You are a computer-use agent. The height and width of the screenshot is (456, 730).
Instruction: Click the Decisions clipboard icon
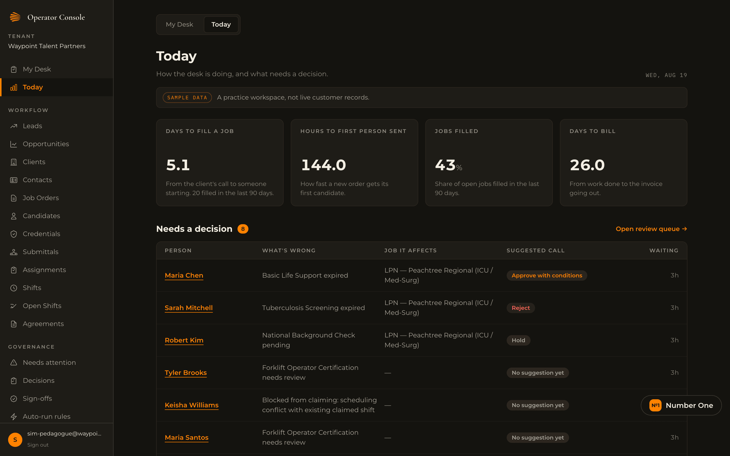pos(14,381)
